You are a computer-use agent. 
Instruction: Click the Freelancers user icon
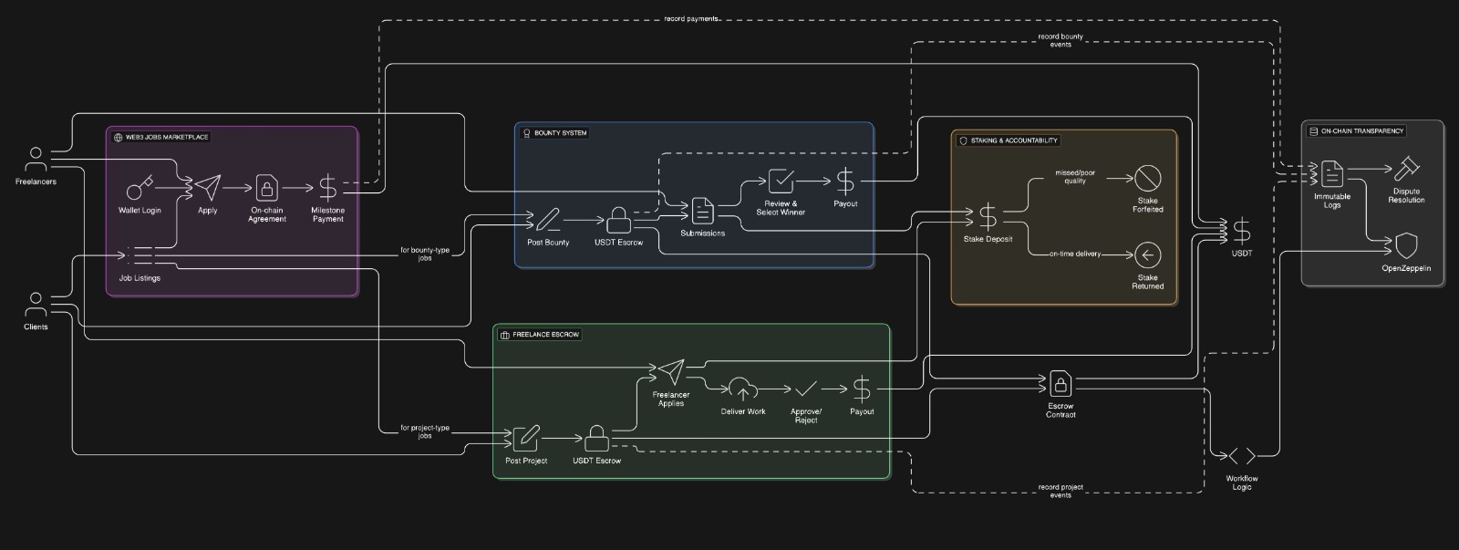[x=36, y=161]
